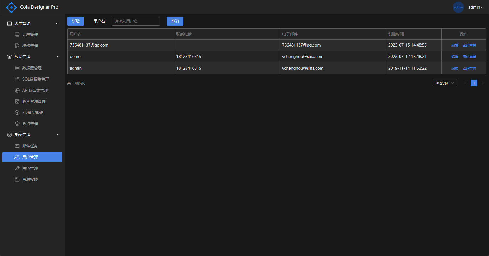The image size is (489, 256).
Task: Click the cube icon for 3D模型管理
Action: pos(17,113)
